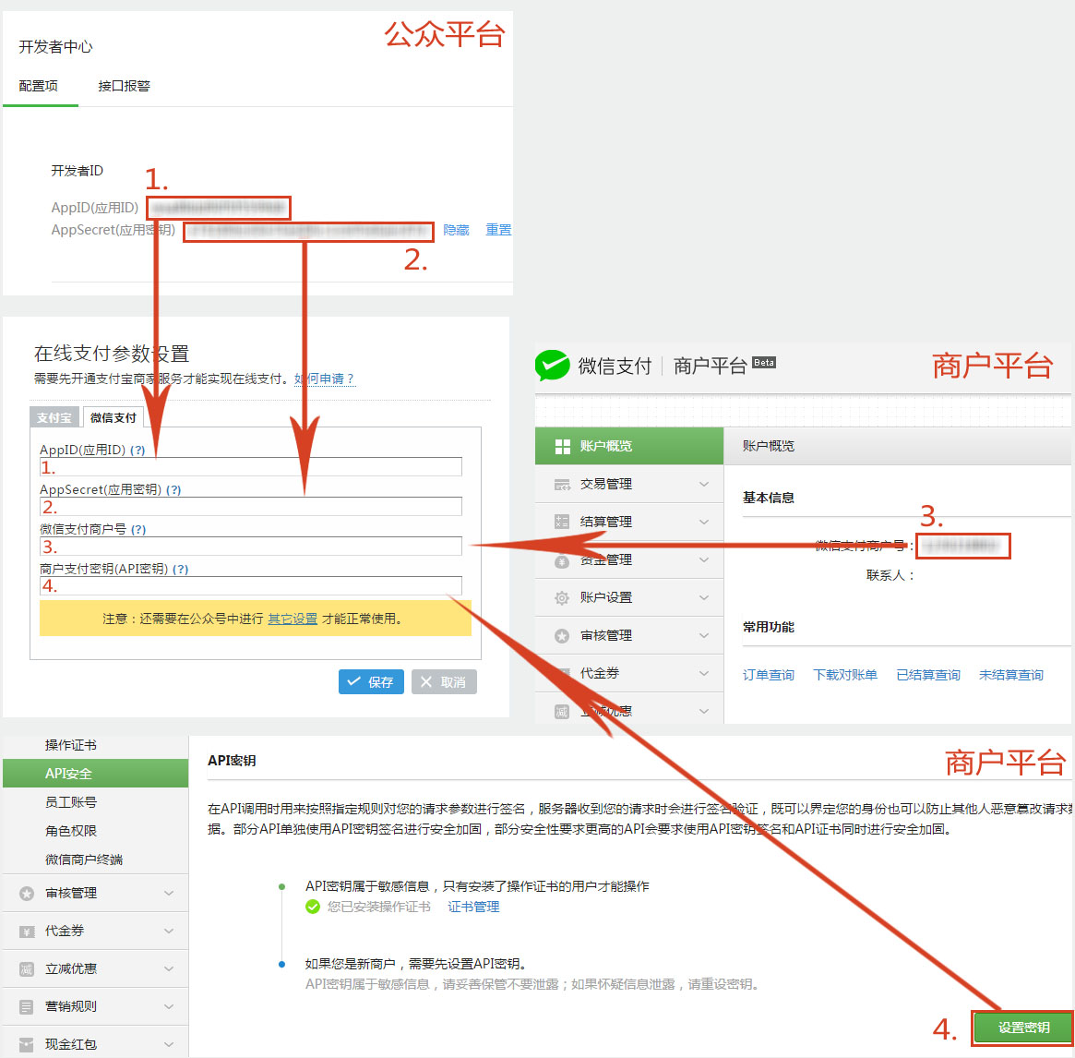Focus the 微信支付商户号 input field
Viewport: 1075px width, 1058px height.
251,547
